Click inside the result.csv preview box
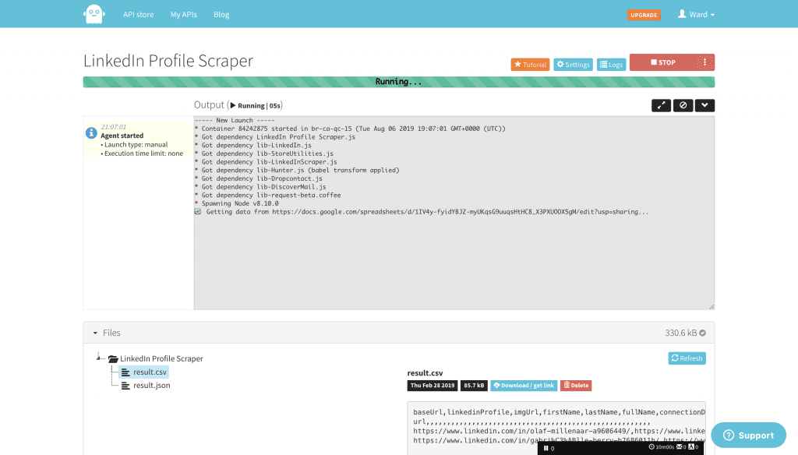 (x=556, y=428)
